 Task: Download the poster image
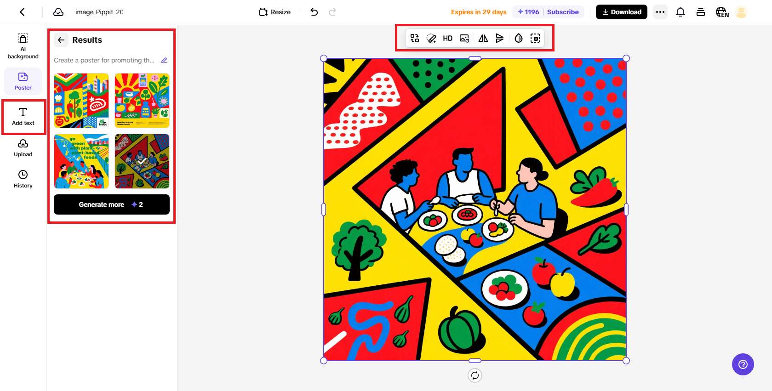click(621, 12)
